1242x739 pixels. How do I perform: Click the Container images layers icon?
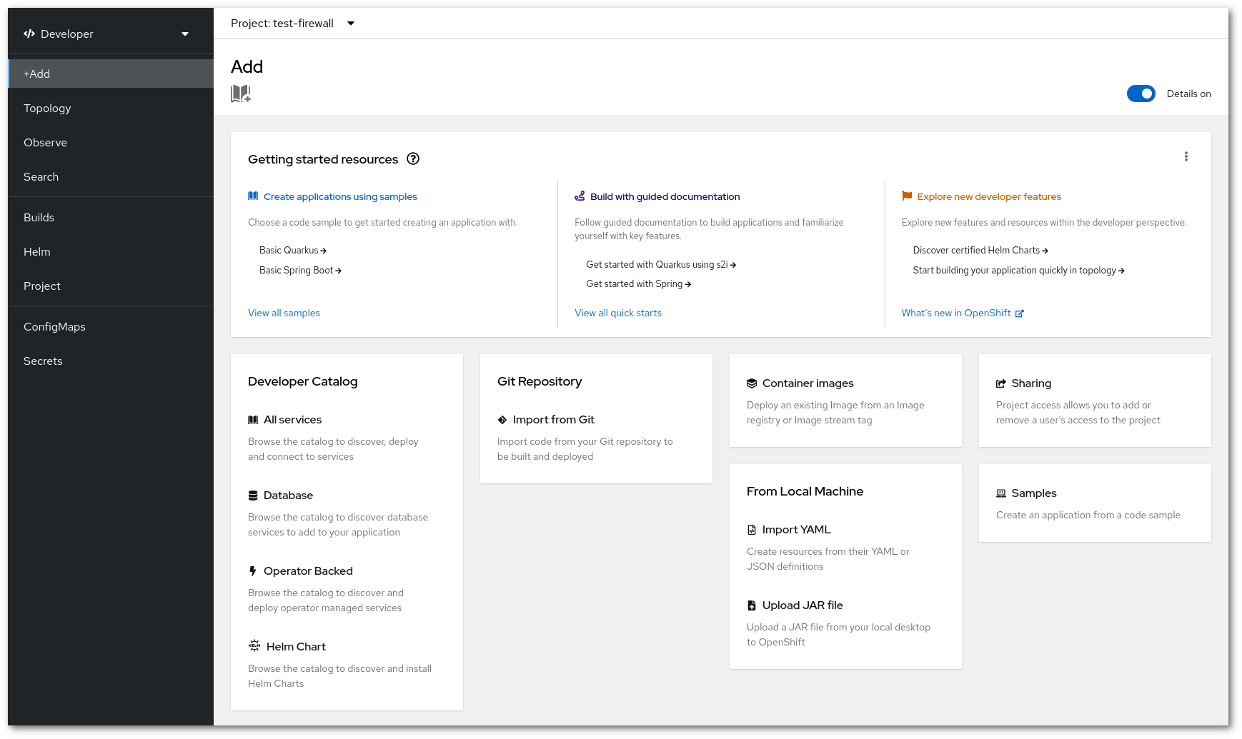pyautogui.click(x=752, y=383)
